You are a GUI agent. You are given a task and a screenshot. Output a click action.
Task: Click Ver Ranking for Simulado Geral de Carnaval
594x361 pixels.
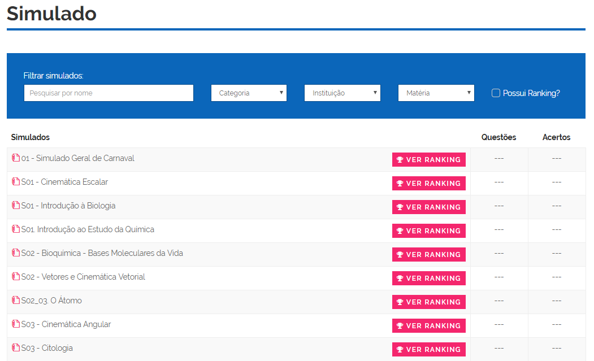(x=428, y=160)
